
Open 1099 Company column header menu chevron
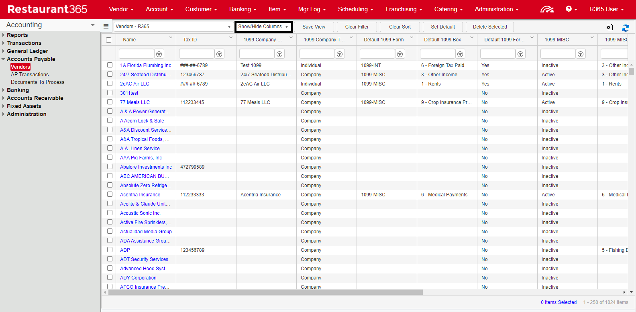291,38
